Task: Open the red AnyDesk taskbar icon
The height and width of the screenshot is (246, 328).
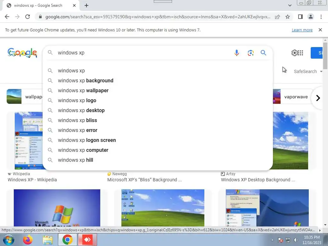Action: coord(87,240)
